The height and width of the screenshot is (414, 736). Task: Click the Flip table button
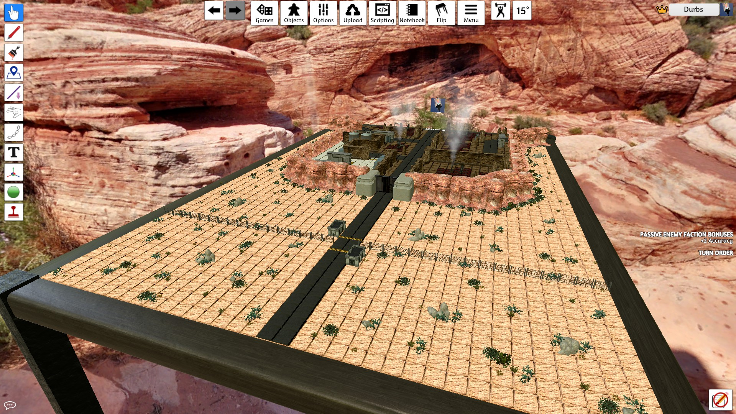tap(442, 13)
